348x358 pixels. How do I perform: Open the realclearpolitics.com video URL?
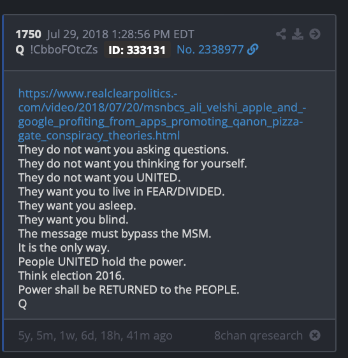[162, 115]
